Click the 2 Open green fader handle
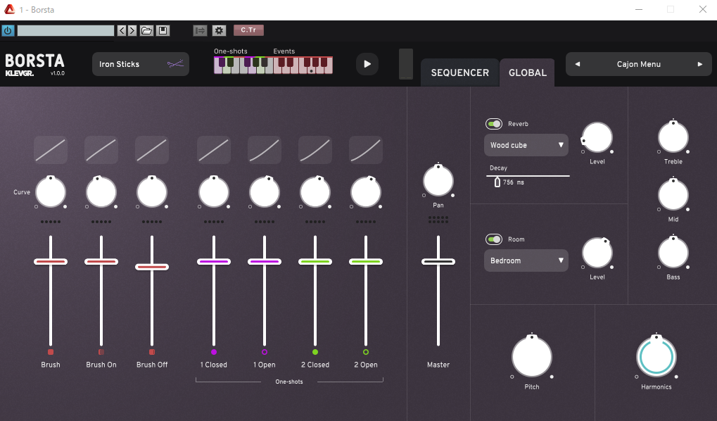 (x=366, y=262)
